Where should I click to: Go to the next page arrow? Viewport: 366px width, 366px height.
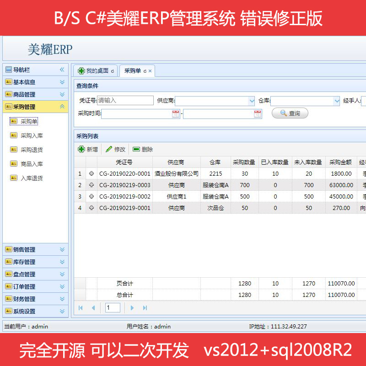point(132,308)
